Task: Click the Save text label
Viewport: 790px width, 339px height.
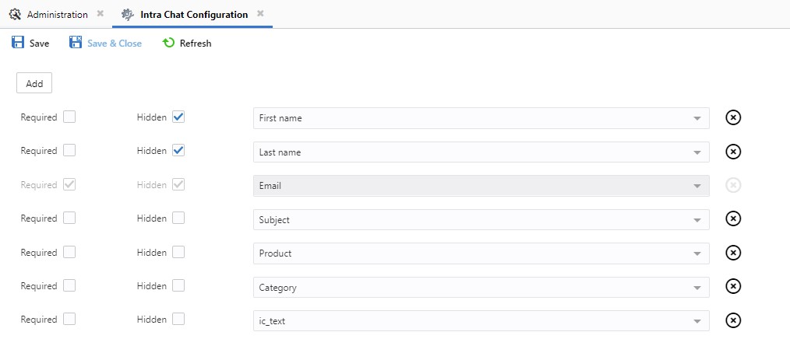Action: point(39,44)
